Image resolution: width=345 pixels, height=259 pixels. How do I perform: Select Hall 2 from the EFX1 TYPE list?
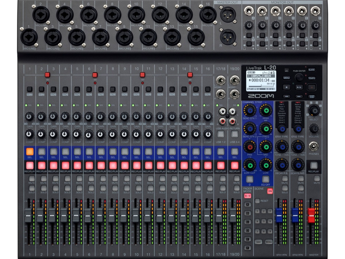(282, 105)
